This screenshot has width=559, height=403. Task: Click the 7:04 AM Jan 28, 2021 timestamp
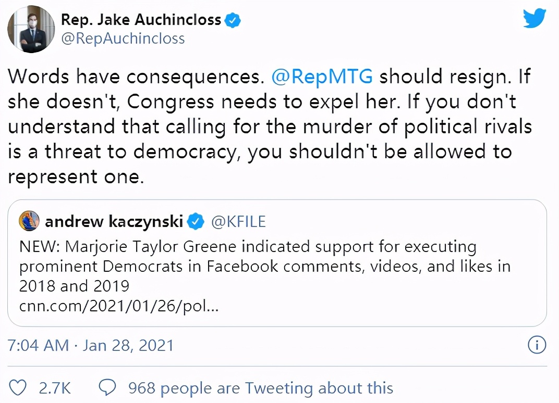tap(91, 345)
